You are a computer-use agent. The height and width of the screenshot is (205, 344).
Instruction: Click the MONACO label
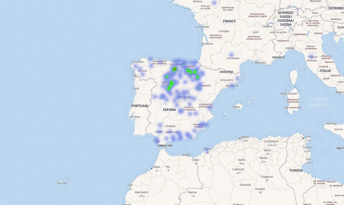[x=278, y=57]
